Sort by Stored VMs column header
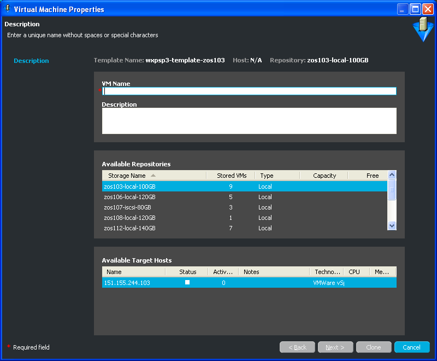Image resolution: width=437 pixels, height=361 pixels. click(231, 176)
